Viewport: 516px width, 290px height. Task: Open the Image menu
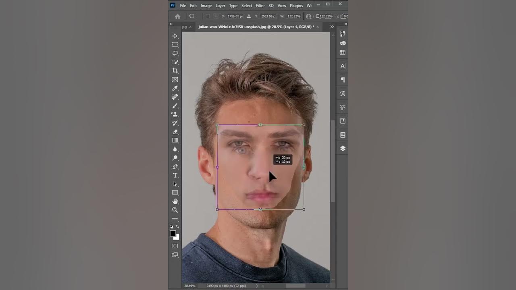pos(206,6)
